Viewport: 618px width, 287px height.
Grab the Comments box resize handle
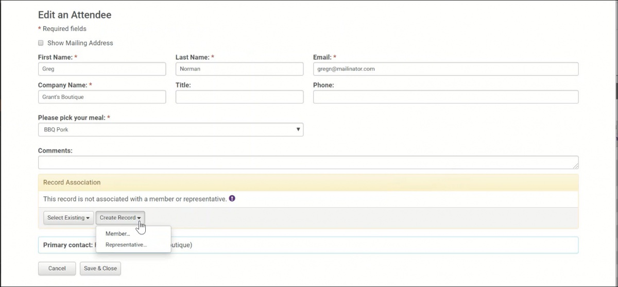(x=575, y=166)
